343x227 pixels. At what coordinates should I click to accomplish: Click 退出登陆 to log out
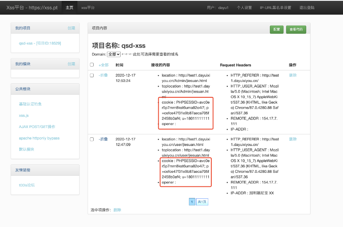tap(307, 8)
